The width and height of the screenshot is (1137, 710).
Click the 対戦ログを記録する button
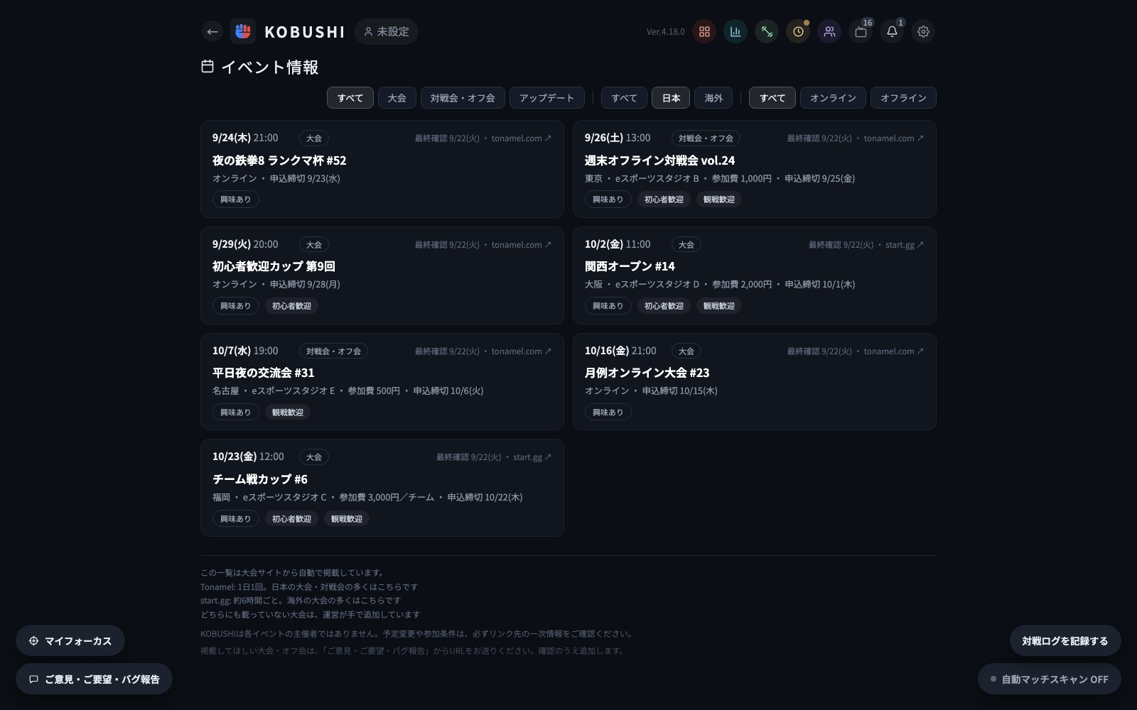click(1065, 641)
